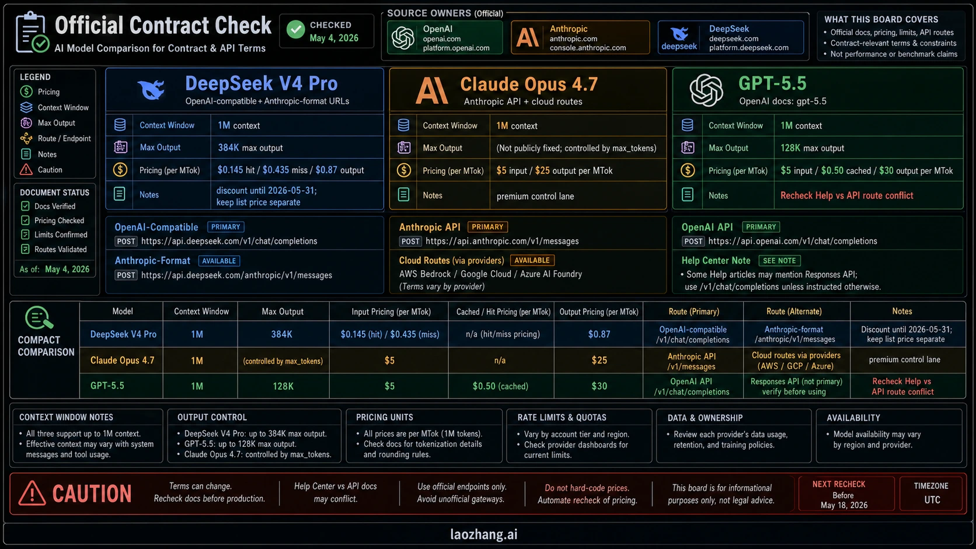Click the Pricing dollar icon in Legend
Image resolution: width=976 pixels, height=549 pixels.
[26, 92]
